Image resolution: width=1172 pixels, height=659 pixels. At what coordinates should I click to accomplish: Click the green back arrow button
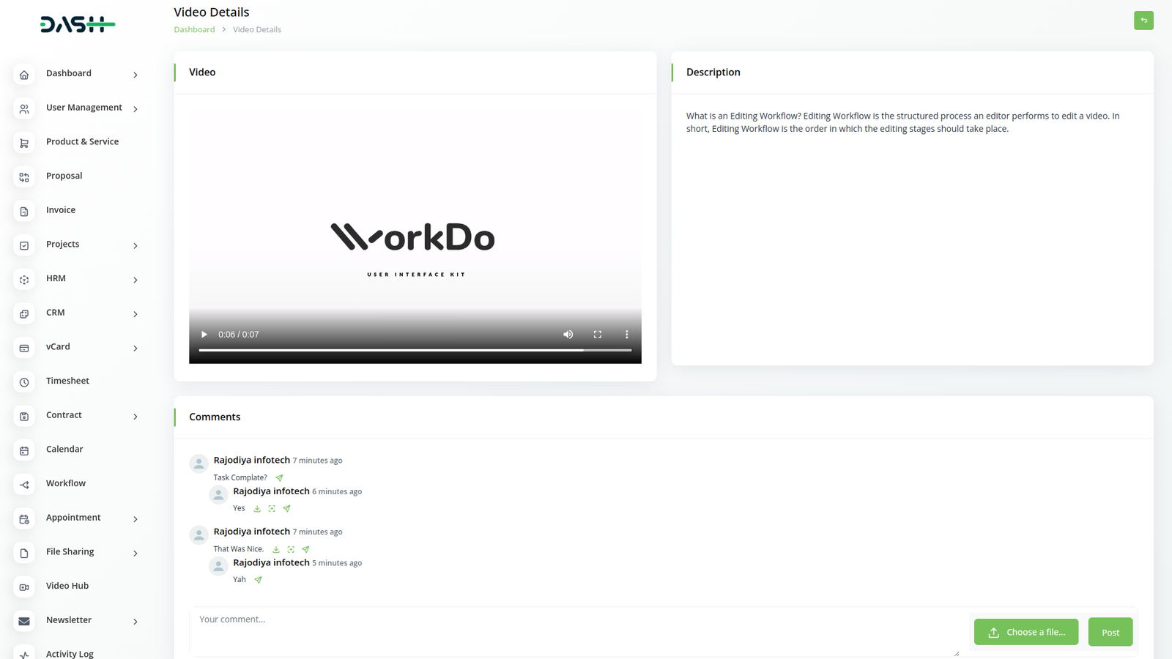[1143, 21]
